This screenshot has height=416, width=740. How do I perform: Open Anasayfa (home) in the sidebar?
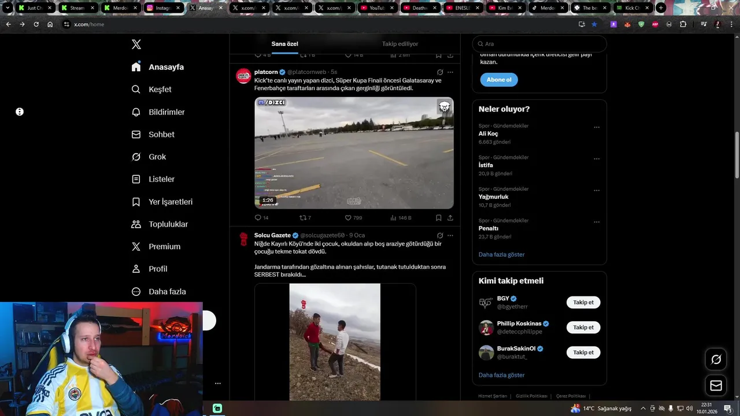[x=158, y=67]
